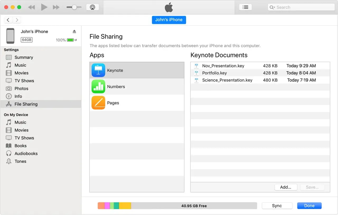The image size is (338, 215).
Task: Select the Portfolio.key document
Action: (214, 73)
